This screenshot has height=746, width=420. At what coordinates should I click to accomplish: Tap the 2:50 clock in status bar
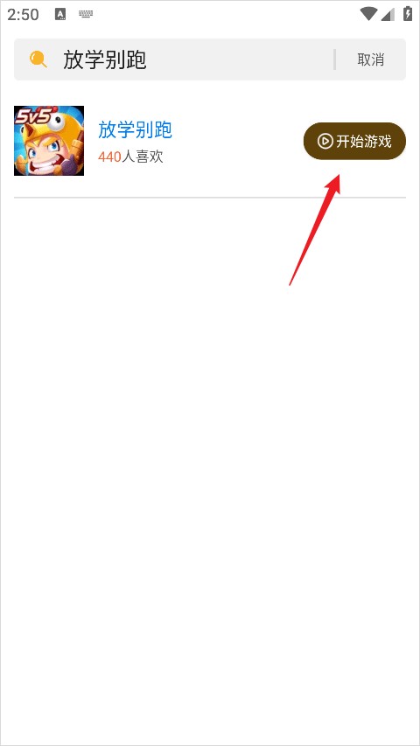click(x=23, y=15)
